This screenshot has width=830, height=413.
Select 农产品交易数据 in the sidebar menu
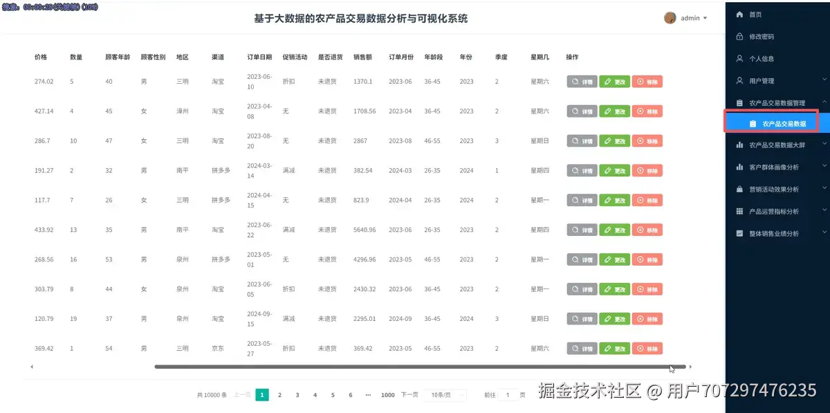click(x=777, y=125)
